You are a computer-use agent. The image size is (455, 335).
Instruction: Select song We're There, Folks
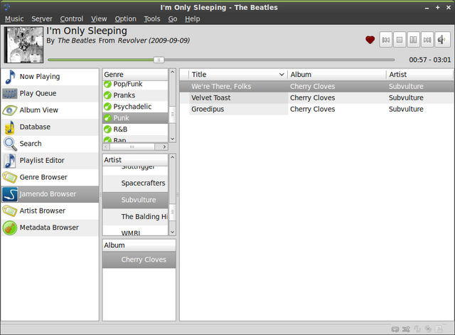pos(317,87)
